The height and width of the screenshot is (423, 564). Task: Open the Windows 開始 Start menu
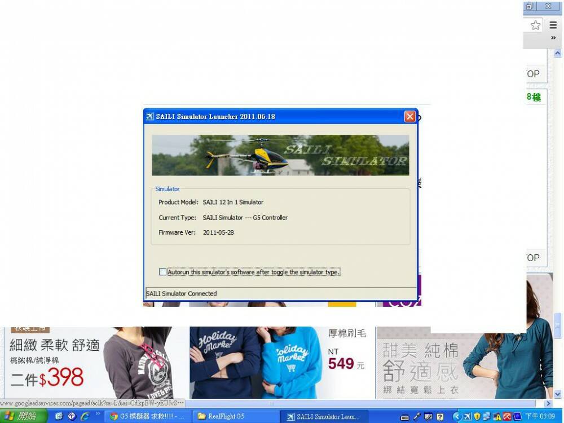tap(24, 416)
